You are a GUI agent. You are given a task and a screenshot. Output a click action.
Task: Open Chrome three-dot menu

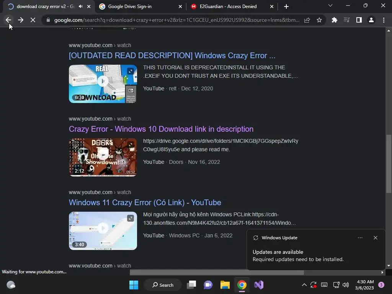coord(384,20)
